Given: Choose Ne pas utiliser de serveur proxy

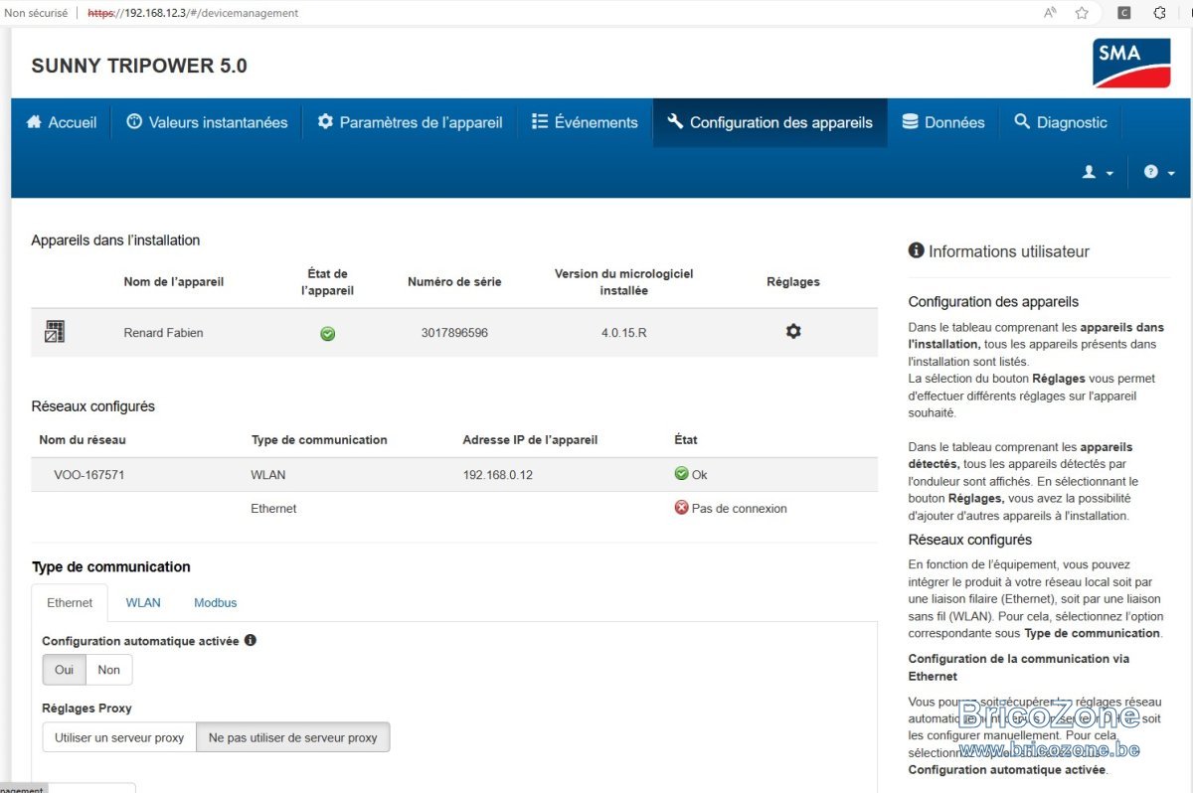Looking at the screenshot, I should pos(293,737).
